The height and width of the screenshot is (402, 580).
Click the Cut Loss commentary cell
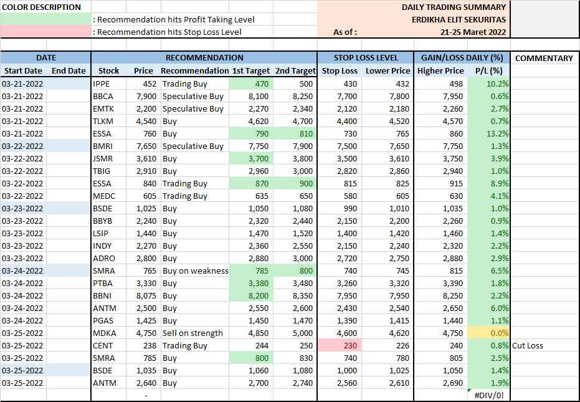(x=544, y=345)
